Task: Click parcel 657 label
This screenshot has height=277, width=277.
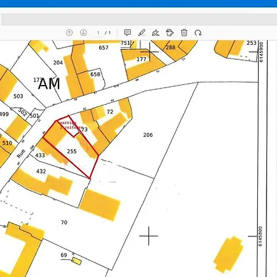Action: 103,47
